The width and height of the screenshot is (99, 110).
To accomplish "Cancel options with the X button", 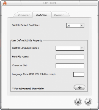I will [78, 102].
